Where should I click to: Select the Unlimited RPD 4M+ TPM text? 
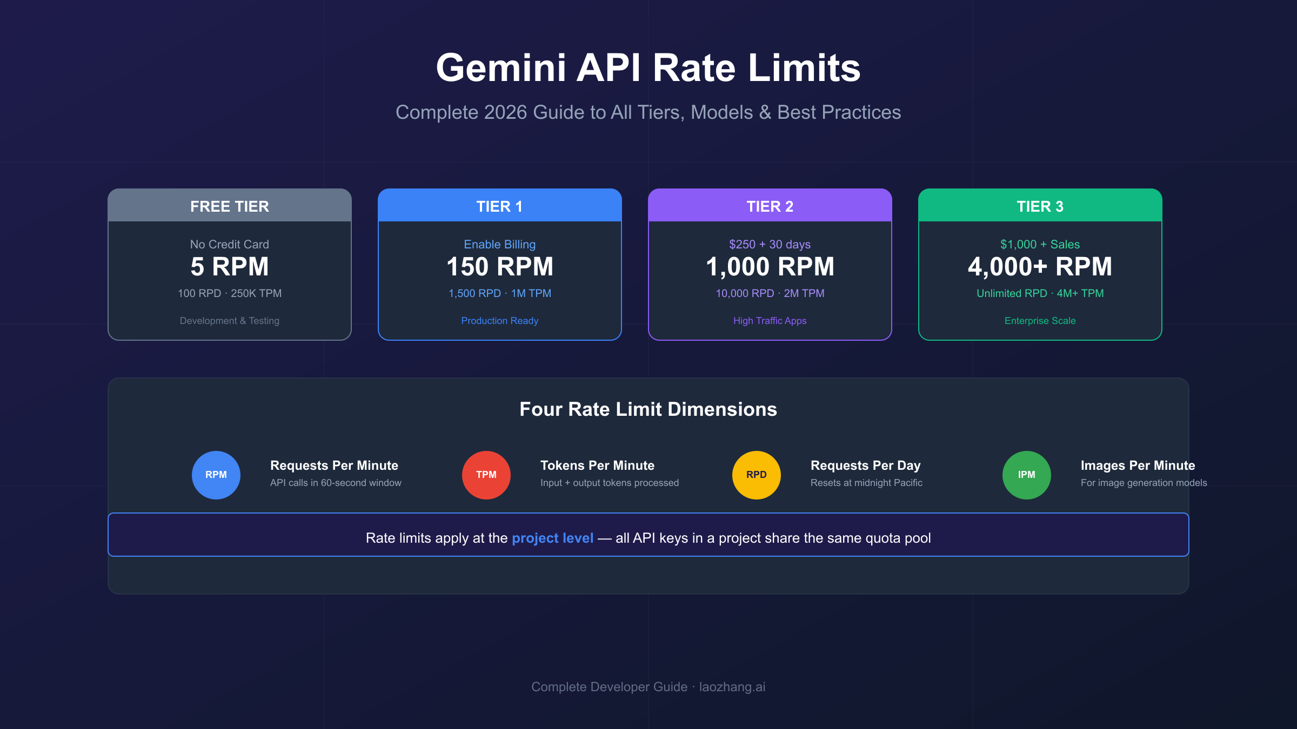(1040, 293)
